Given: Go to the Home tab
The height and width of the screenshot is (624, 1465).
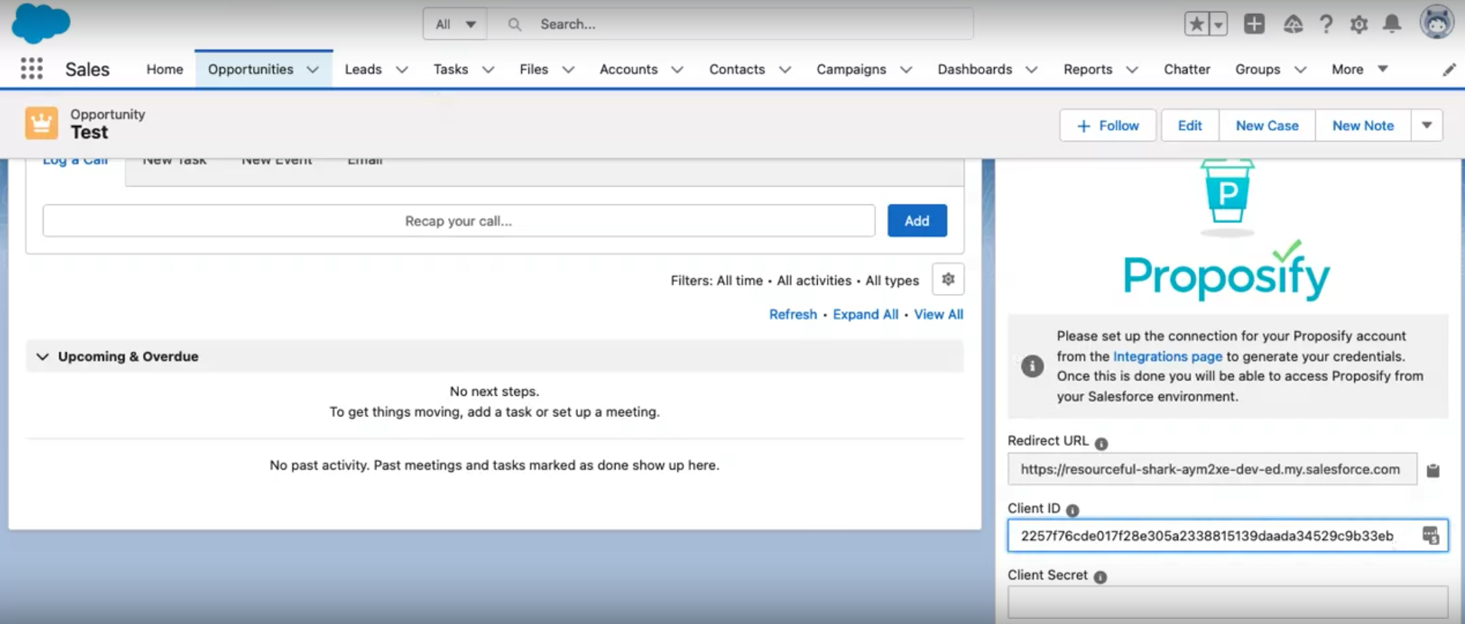Looking at the screenshot, I should click(x=164, y=69).
